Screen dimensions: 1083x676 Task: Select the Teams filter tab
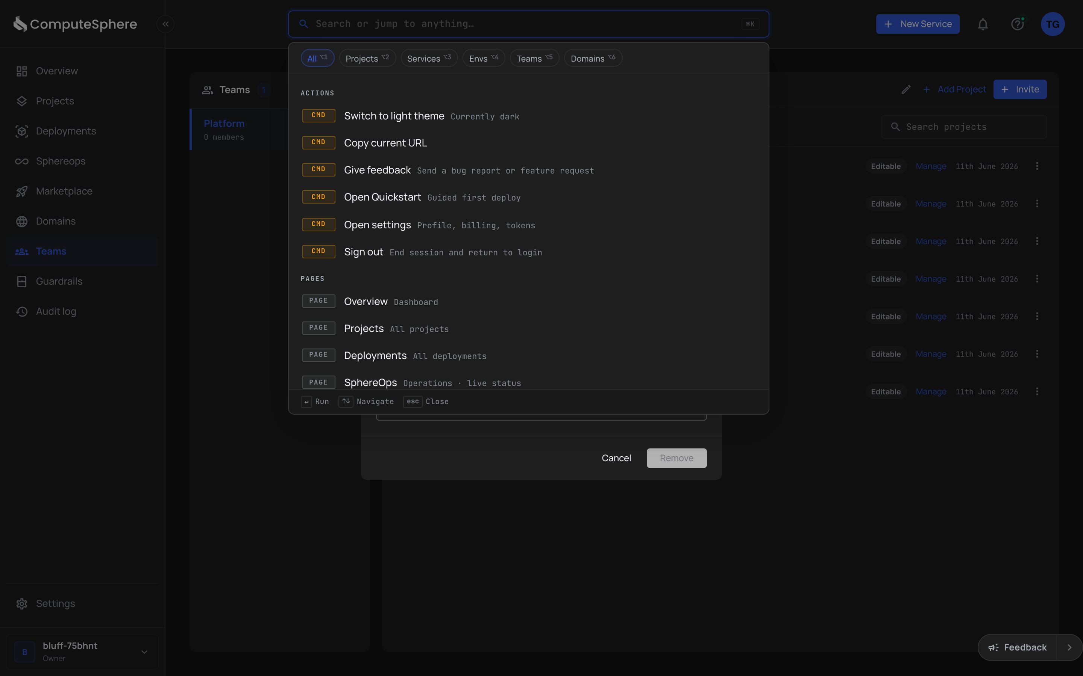534,58
